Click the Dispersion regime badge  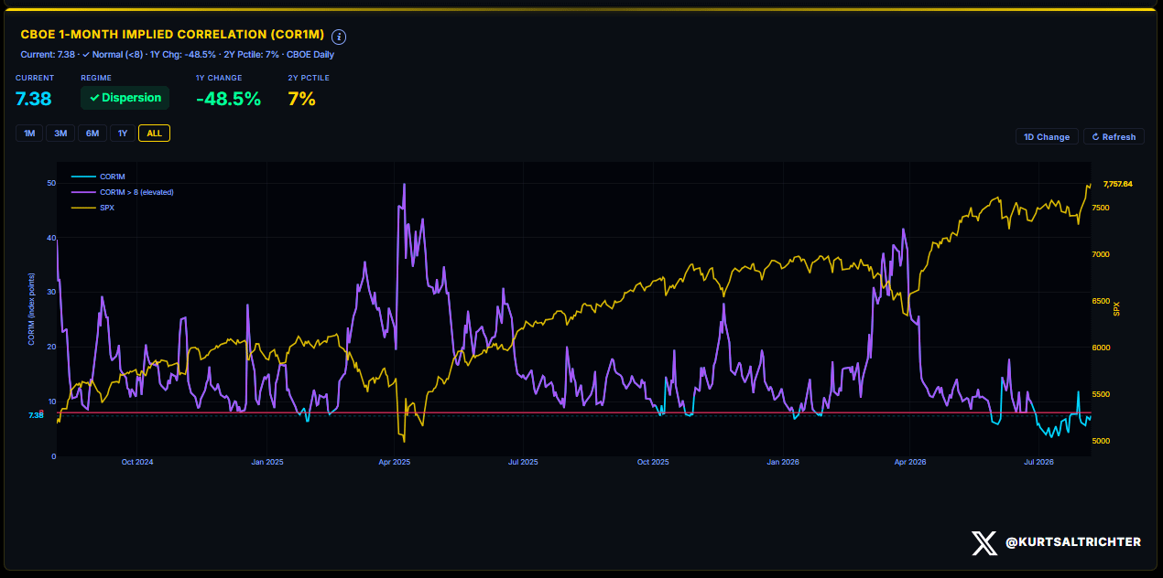tap(125, 98)
